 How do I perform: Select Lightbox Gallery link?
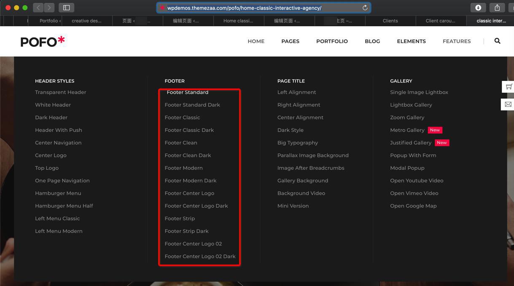(x=411, y=105)
